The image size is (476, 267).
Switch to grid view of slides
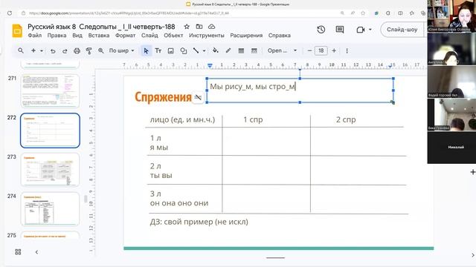(18, 252)
